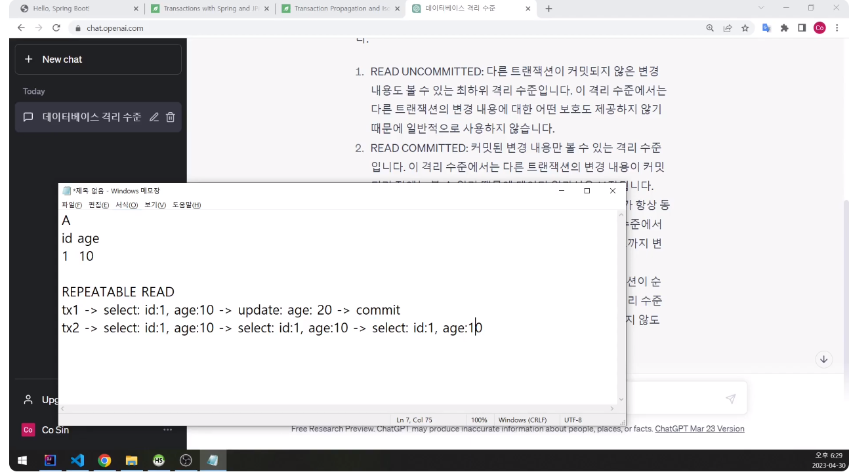Click Notepad's horizontal scrollbar right arrow
This screenshot has width=849, height=472.
pyautogui.click(x=612, y=408)
